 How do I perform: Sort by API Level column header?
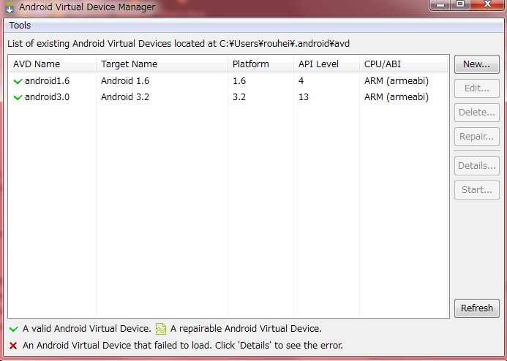326,64
